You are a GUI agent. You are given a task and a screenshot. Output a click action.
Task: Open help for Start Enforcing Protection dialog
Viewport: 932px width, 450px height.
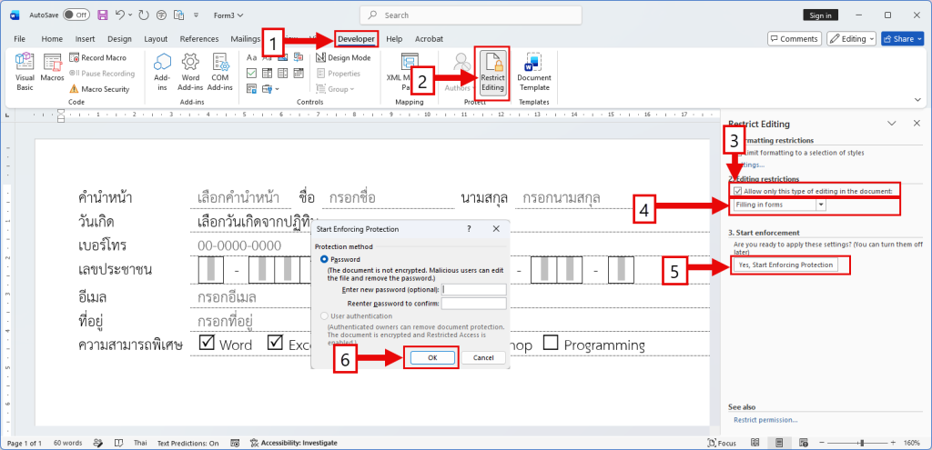click(469, 228)
